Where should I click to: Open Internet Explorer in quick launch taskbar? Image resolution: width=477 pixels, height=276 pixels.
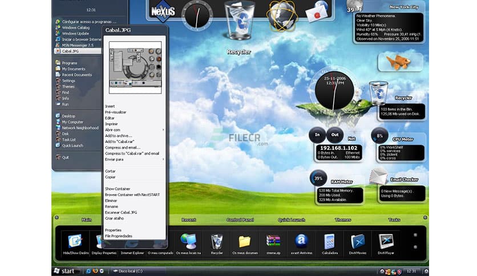[x=88, y=271]
